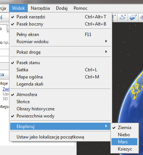Uncheck Powierzchnia wody option
This screenshot has height=155, width=143.
click(x=60, y=116)
